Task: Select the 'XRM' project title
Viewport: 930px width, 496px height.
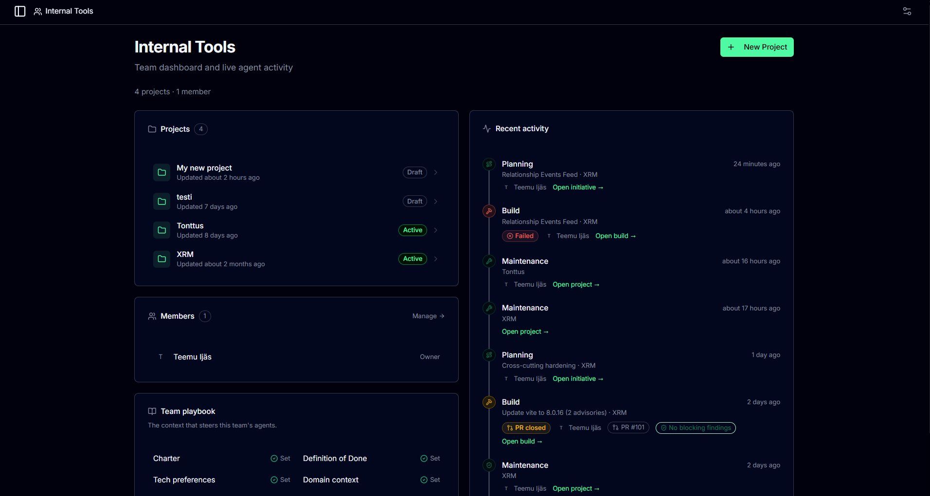Action: coord(185,255)
